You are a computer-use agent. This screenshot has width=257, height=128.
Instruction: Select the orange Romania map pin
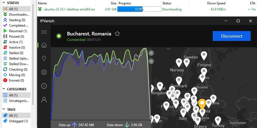coord(202,104)
